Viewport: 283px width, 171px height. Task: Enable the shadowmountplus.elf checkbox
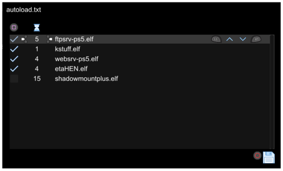pos(14,79)
